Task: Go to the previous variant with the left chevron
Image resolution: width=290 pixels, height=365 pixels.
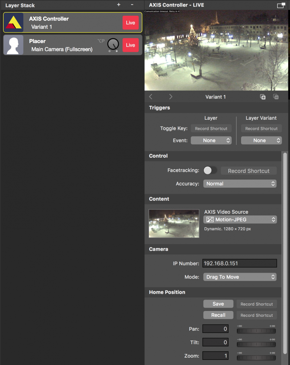Action: (x=151, y=97)
